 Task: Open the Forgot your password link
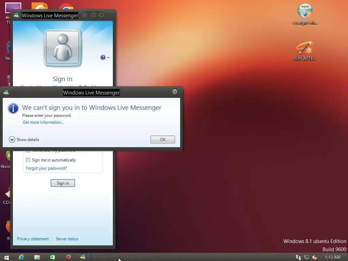tap(46, 168)
